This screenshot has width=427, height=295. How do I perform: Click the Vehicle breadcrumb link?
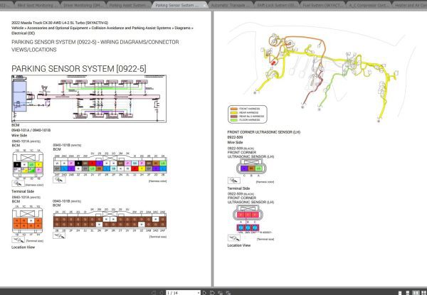coord(17,28)
